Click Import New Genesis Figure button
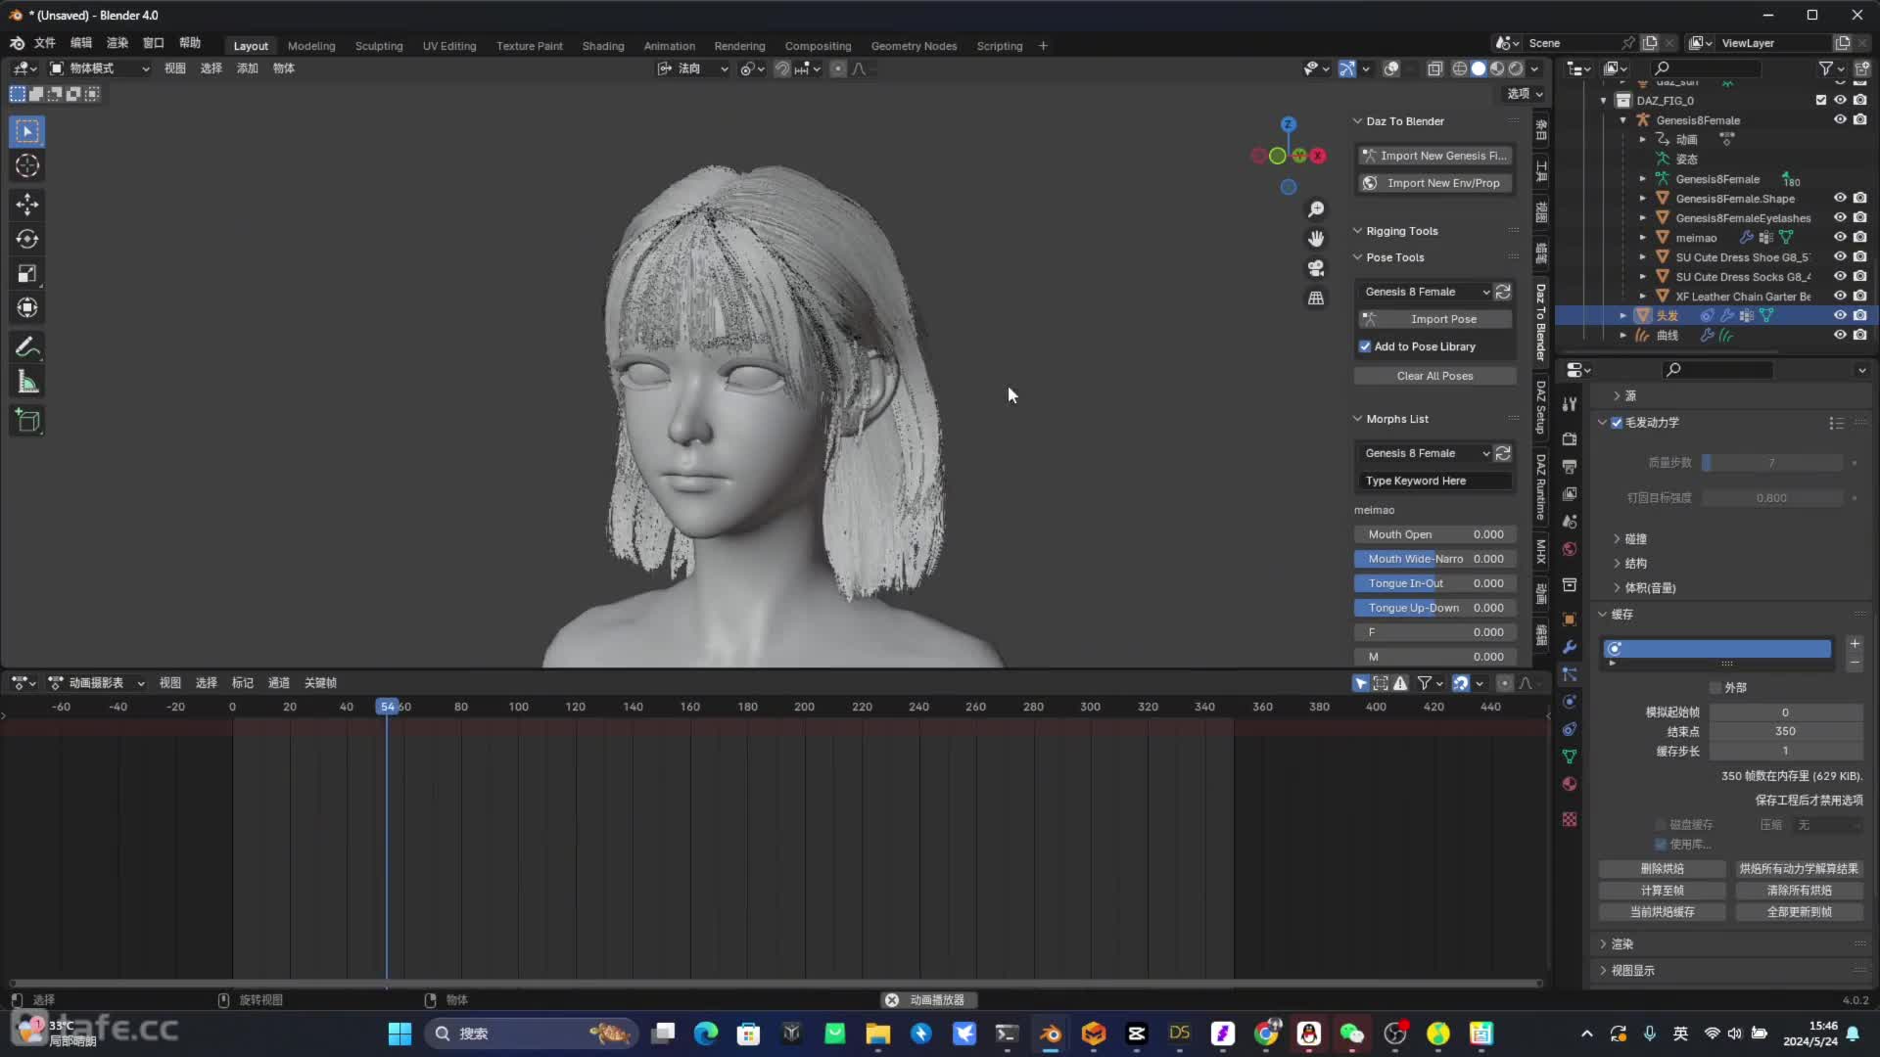 [1434, 156]
